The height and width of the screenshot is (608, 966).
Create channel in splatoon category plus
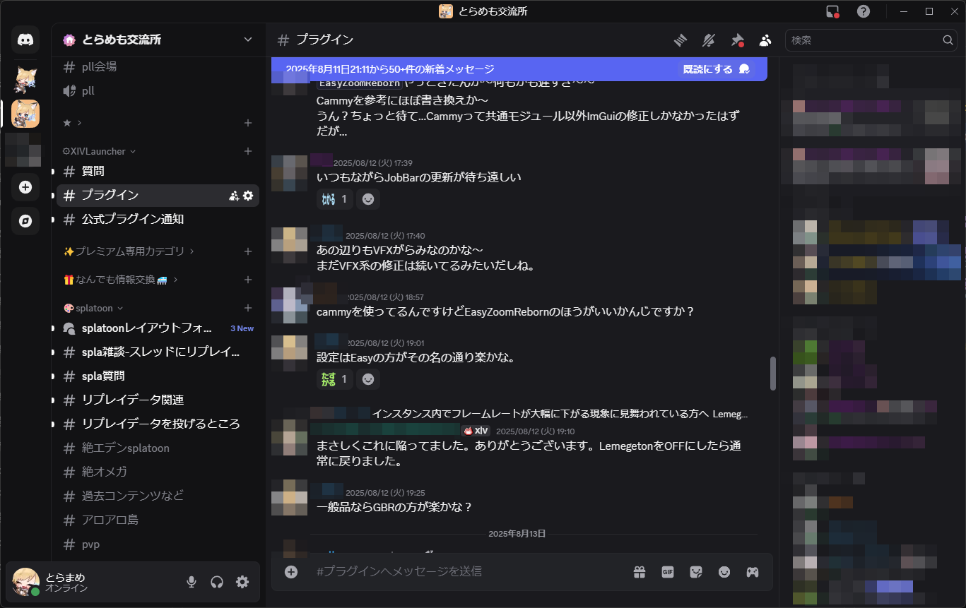tap(248, 308)
